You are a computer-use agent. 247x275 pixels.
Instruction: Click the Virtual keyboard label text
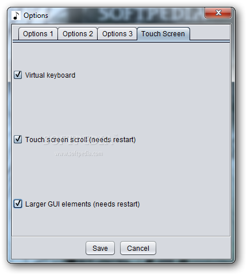coord(50,75)
